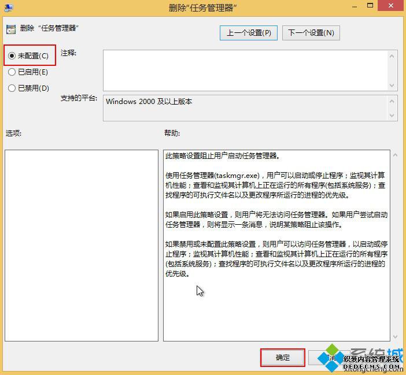Minimize the 删除"任务管理器" dialog window

click(355, 6)
